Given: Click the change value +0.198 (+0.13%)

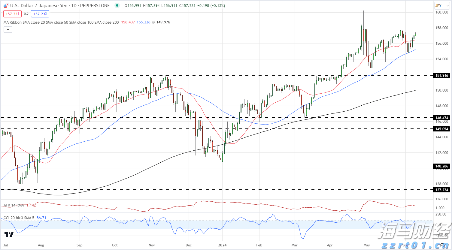Looking at the screenshot, I should tap(211, 6).
